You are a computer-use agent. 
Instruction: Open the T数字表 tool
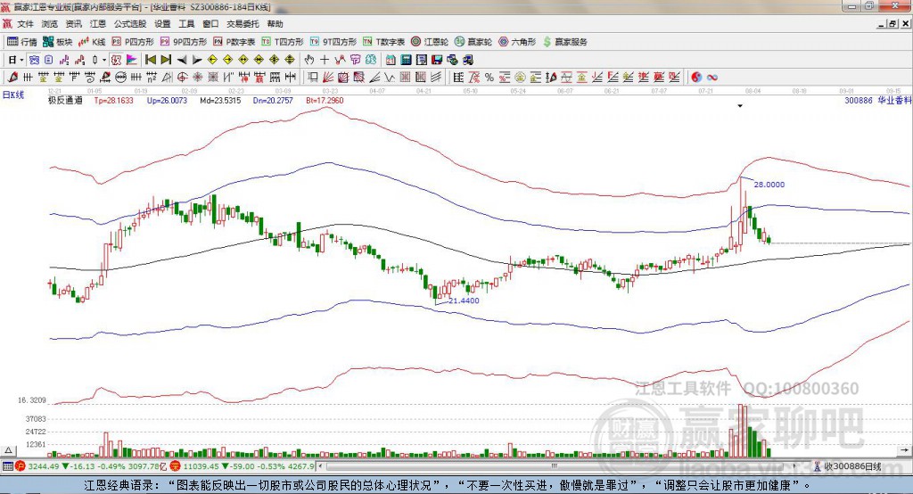tap(383, 42)
